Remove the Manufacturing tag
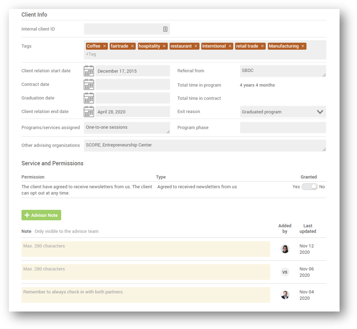 tap(303, 46)
